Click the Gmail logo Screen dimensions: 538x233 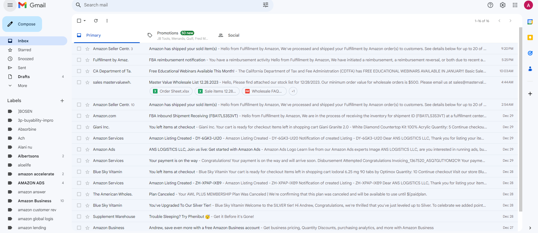(32, 5)
